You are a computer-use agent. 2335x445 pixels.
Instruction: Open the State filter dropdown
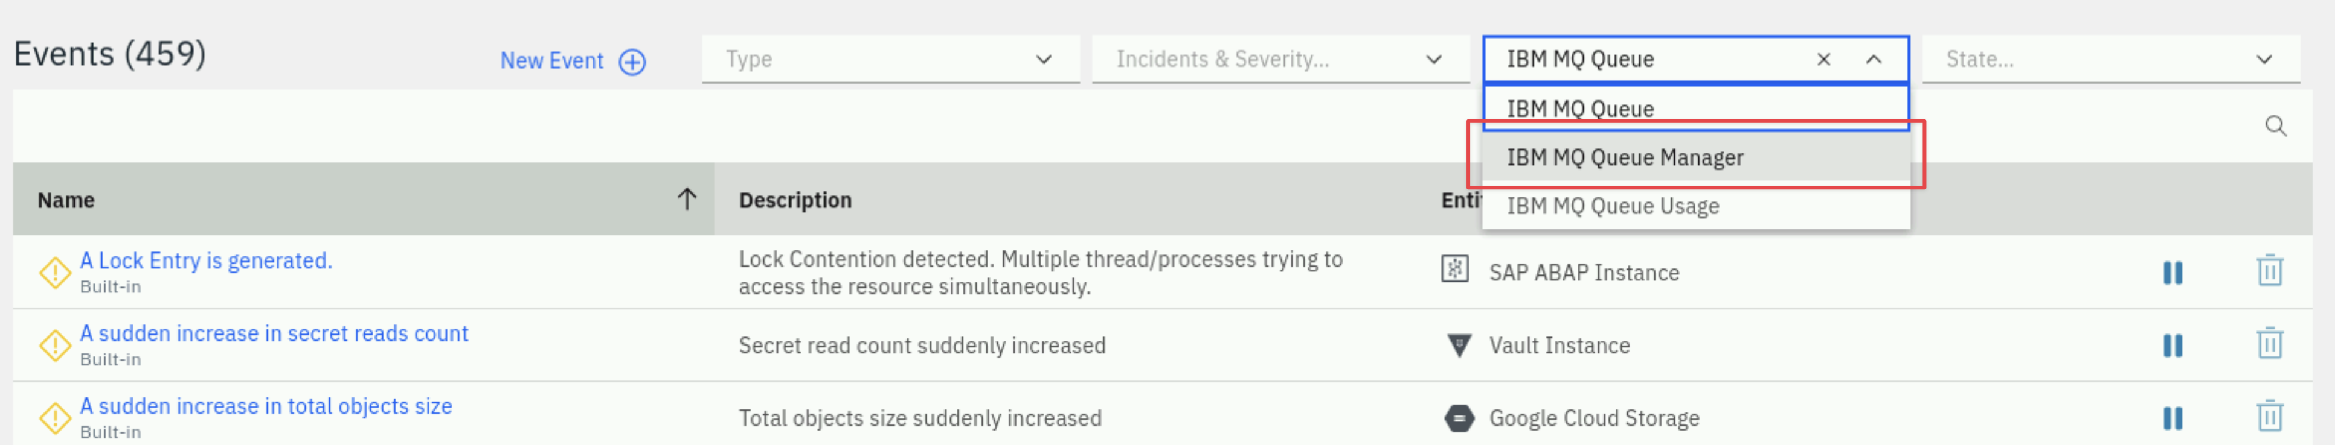pos(2110,60)
